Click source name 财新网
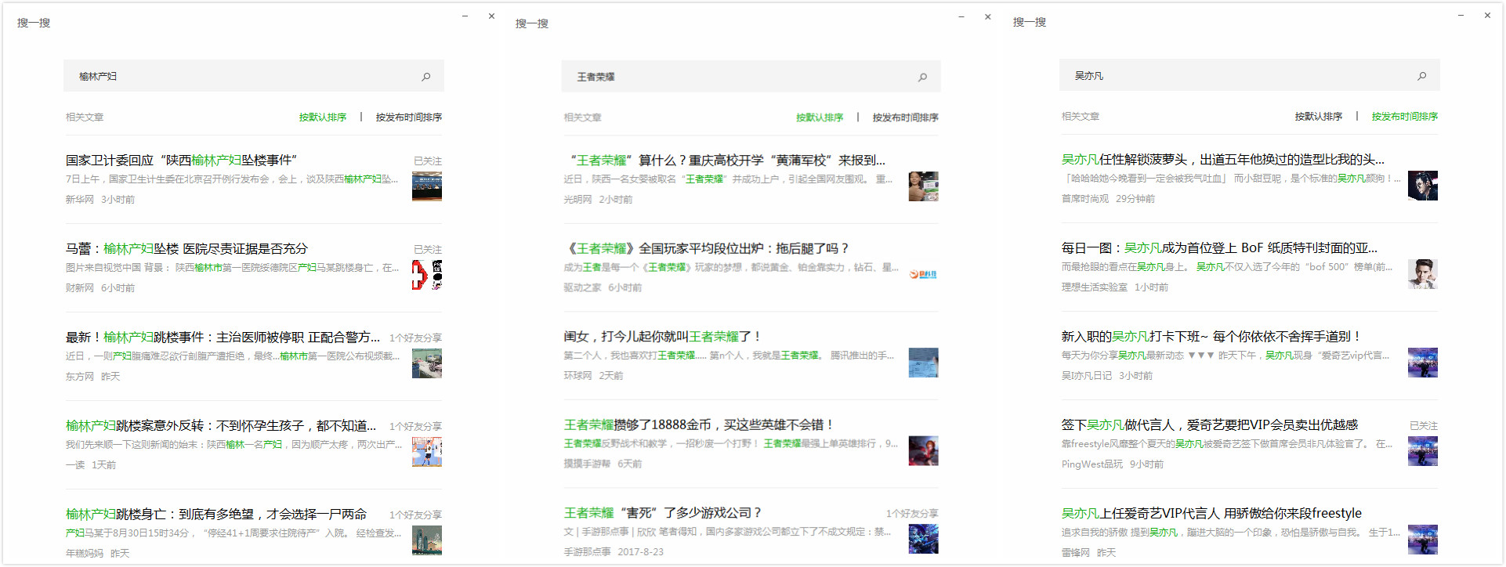 pyautogui.click(x=80, y=288)
